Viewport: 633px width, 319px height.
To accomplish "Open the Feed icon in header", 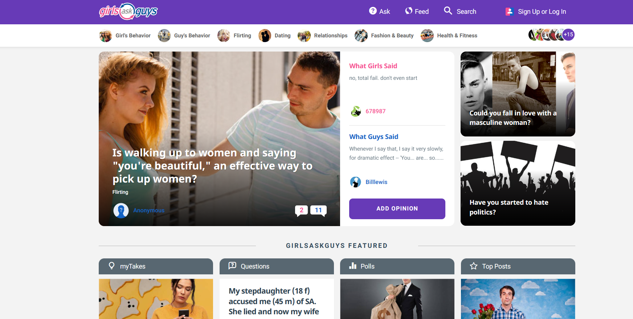I will coord(409,11).
